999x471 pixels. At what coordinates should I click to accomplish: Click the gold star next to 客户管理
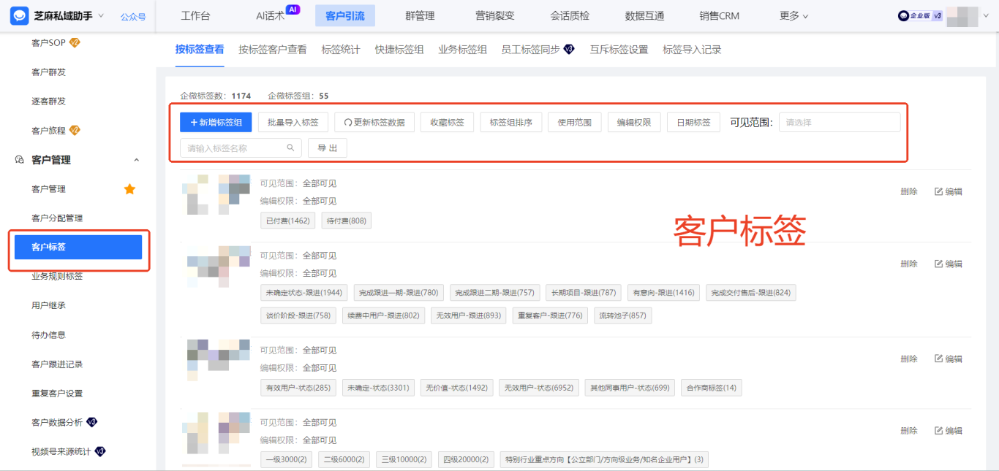(129, 189)
